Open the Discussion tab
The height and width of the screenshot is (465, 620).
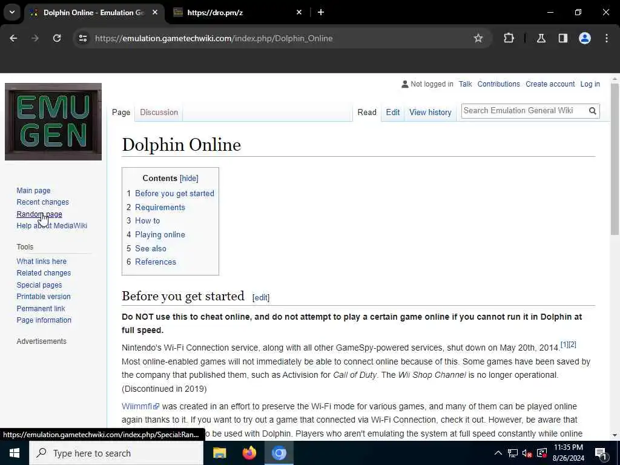point(159,112)
